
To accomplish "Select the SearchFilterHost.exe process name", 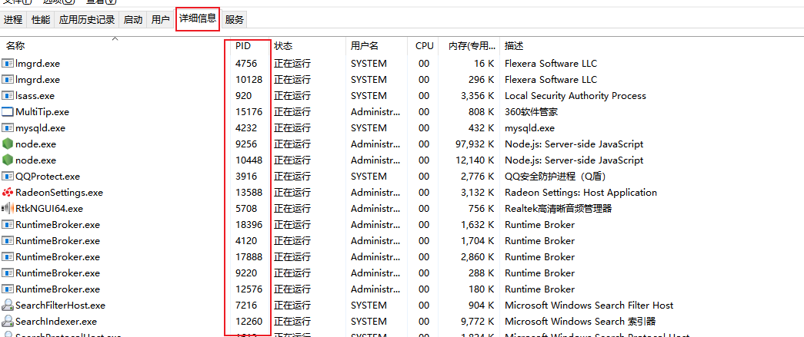I will point(60,306).
